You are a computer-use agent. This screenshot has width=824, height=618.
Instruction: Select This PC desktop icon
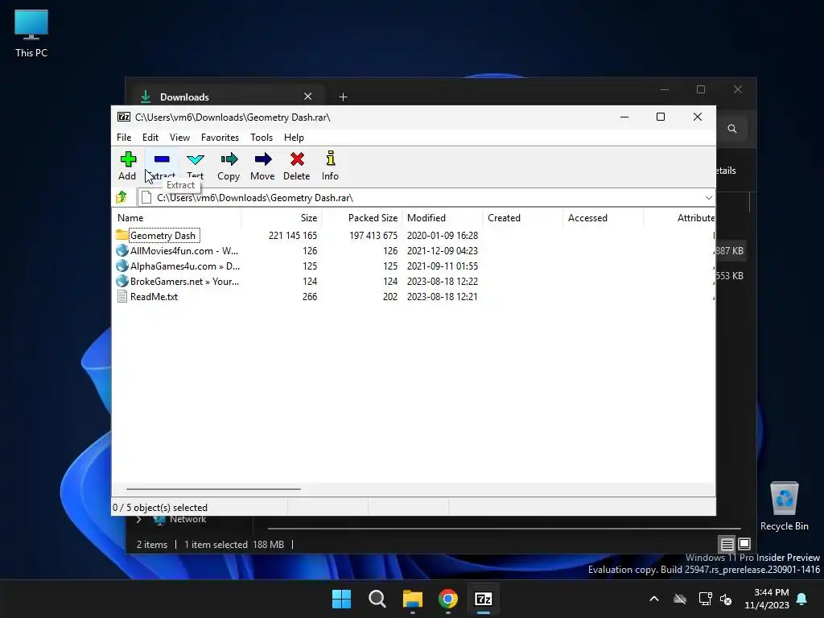coord(31,33)
